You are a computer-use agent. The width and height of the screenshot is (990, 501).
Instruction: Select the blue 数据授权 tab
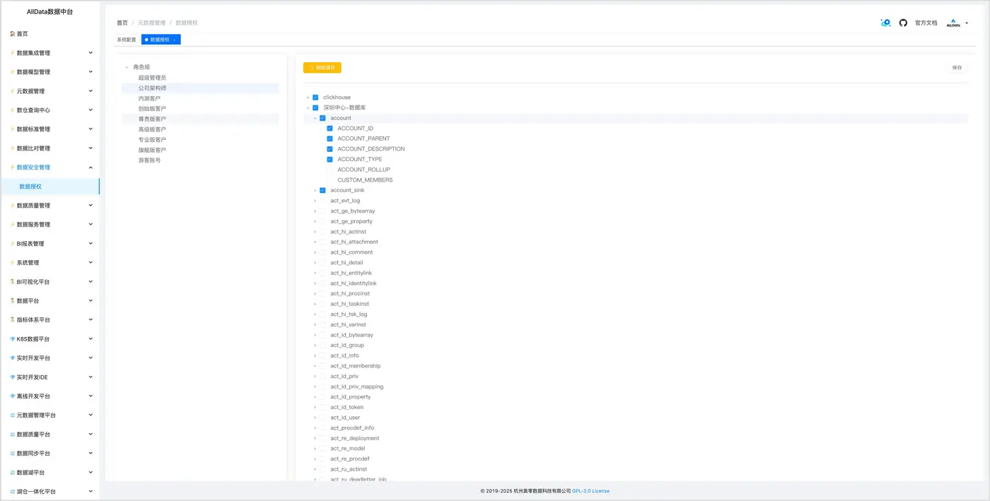161,40
